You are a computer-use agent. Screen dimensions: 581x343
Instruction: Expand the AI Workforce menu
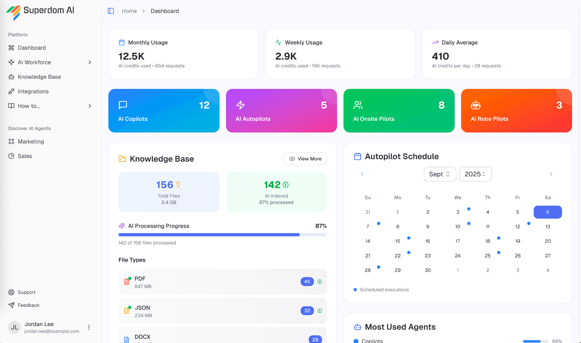click(90, 62)
